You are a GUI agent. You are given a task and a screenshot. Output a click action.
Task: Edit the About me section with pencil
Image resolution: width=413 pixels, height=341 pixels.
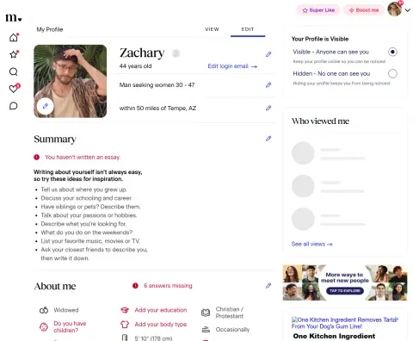[x=268, y=286]
